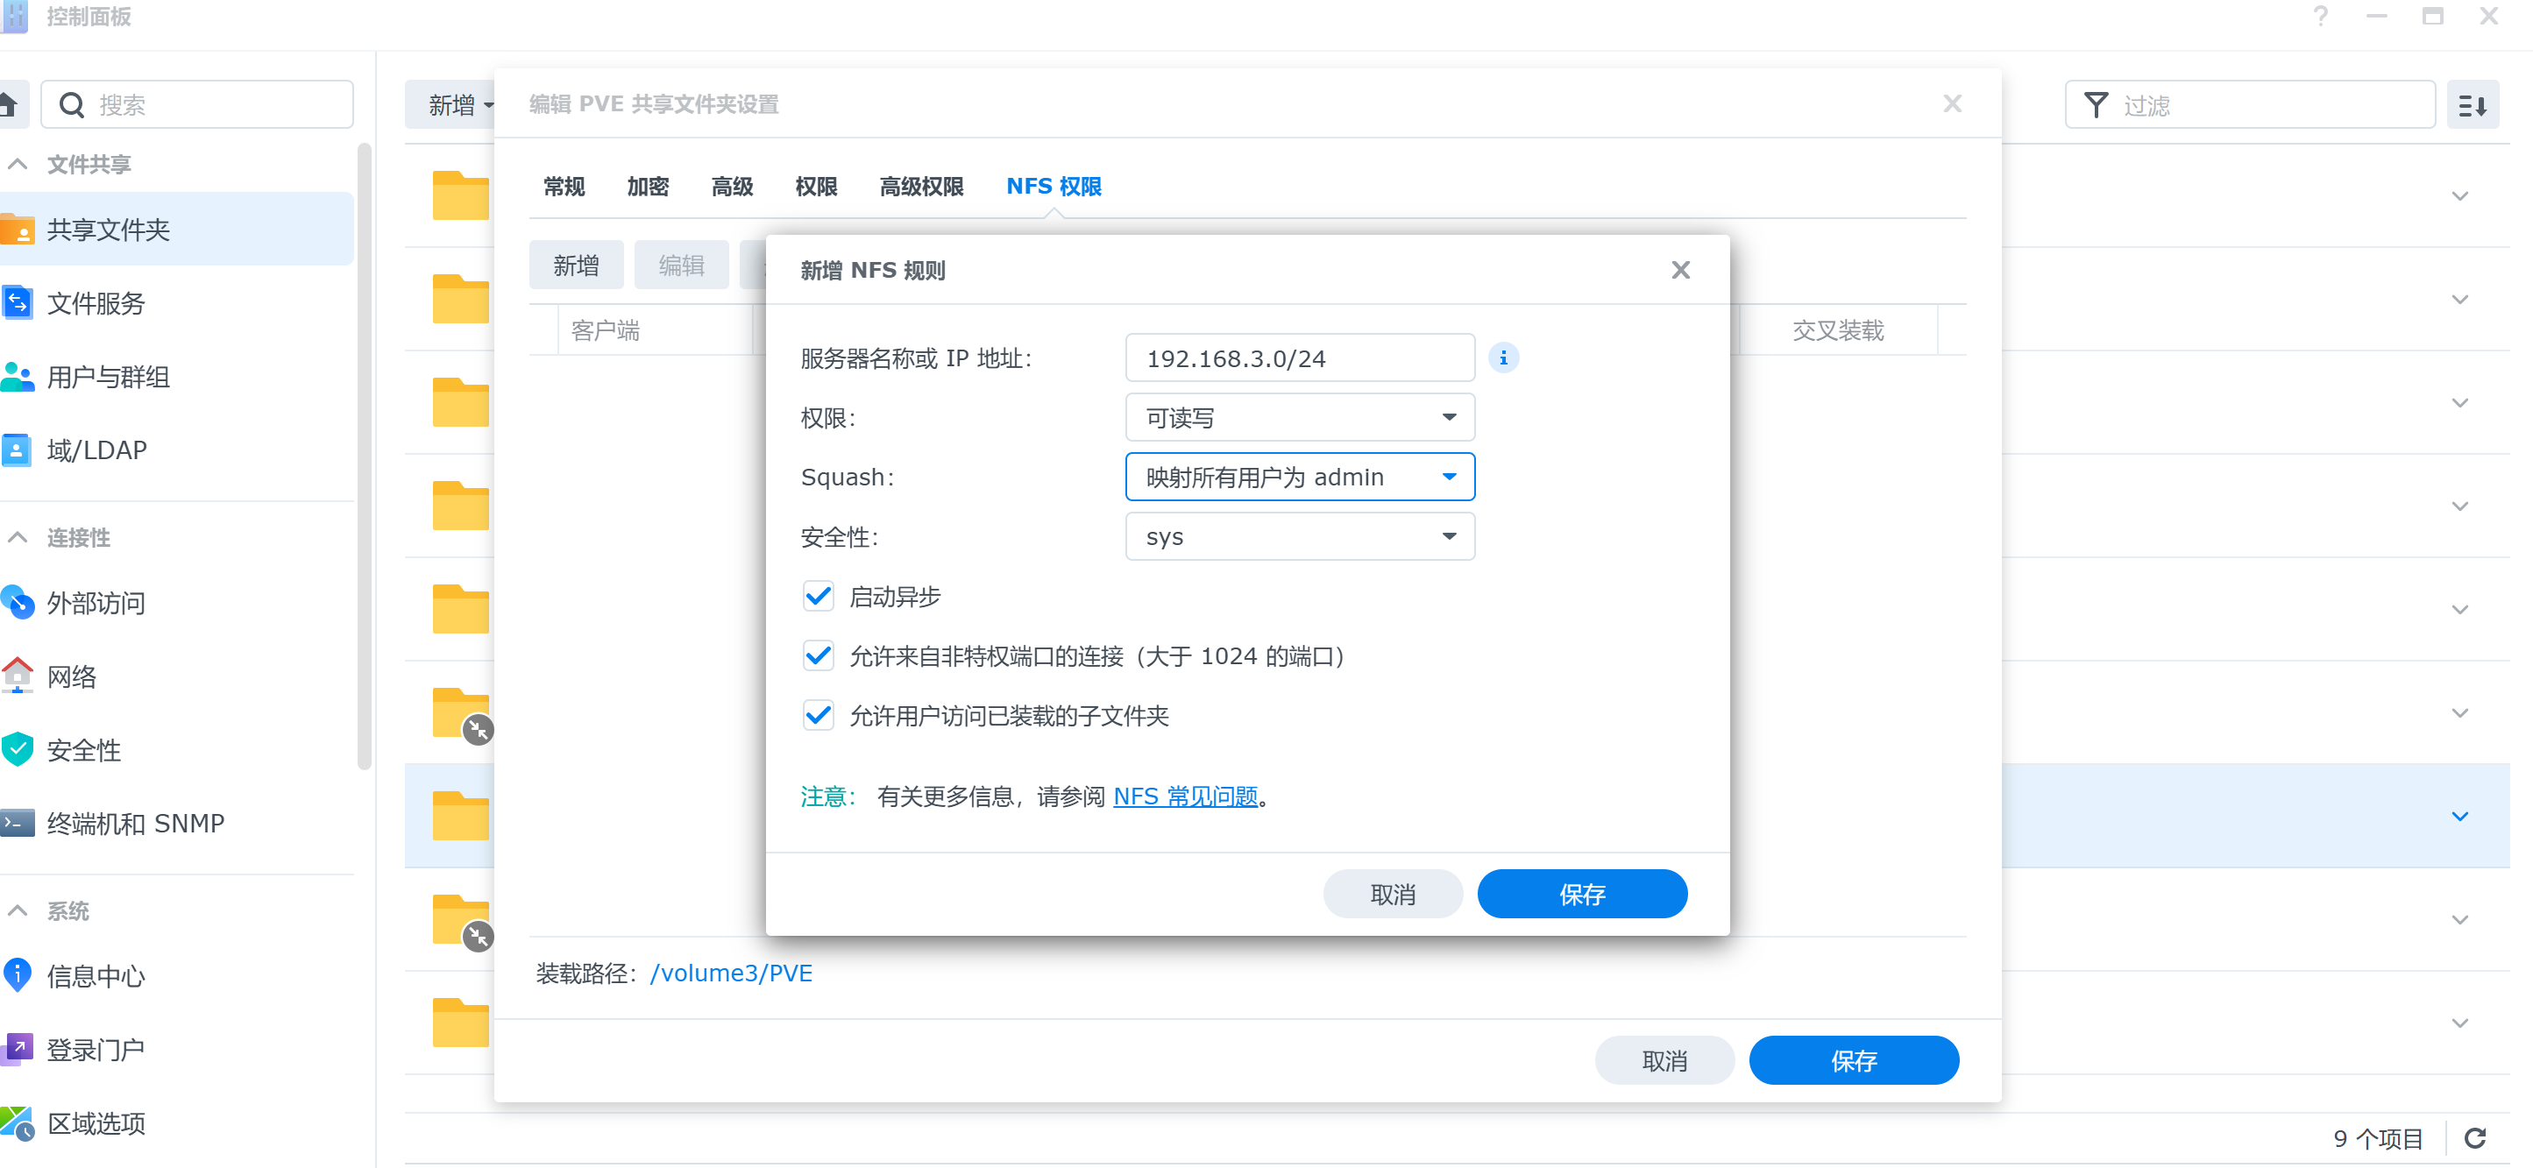Open 用户与群组 in the sidebar
The width and height of the screenshot is (2533, 1168).
click(177, 377)
